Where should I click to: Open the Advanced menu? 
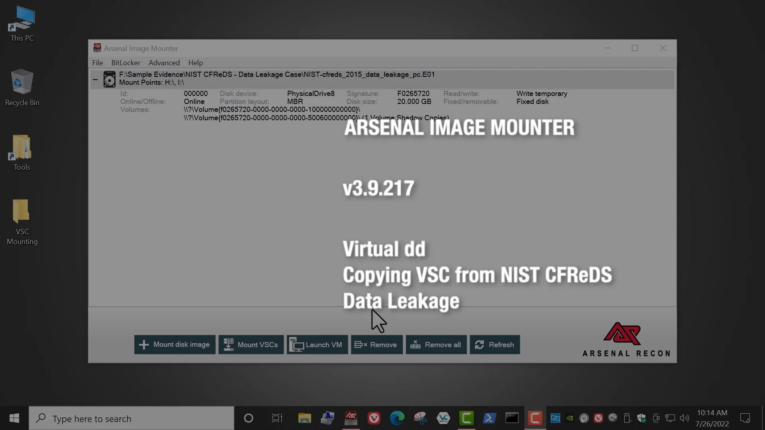(164, 63)
